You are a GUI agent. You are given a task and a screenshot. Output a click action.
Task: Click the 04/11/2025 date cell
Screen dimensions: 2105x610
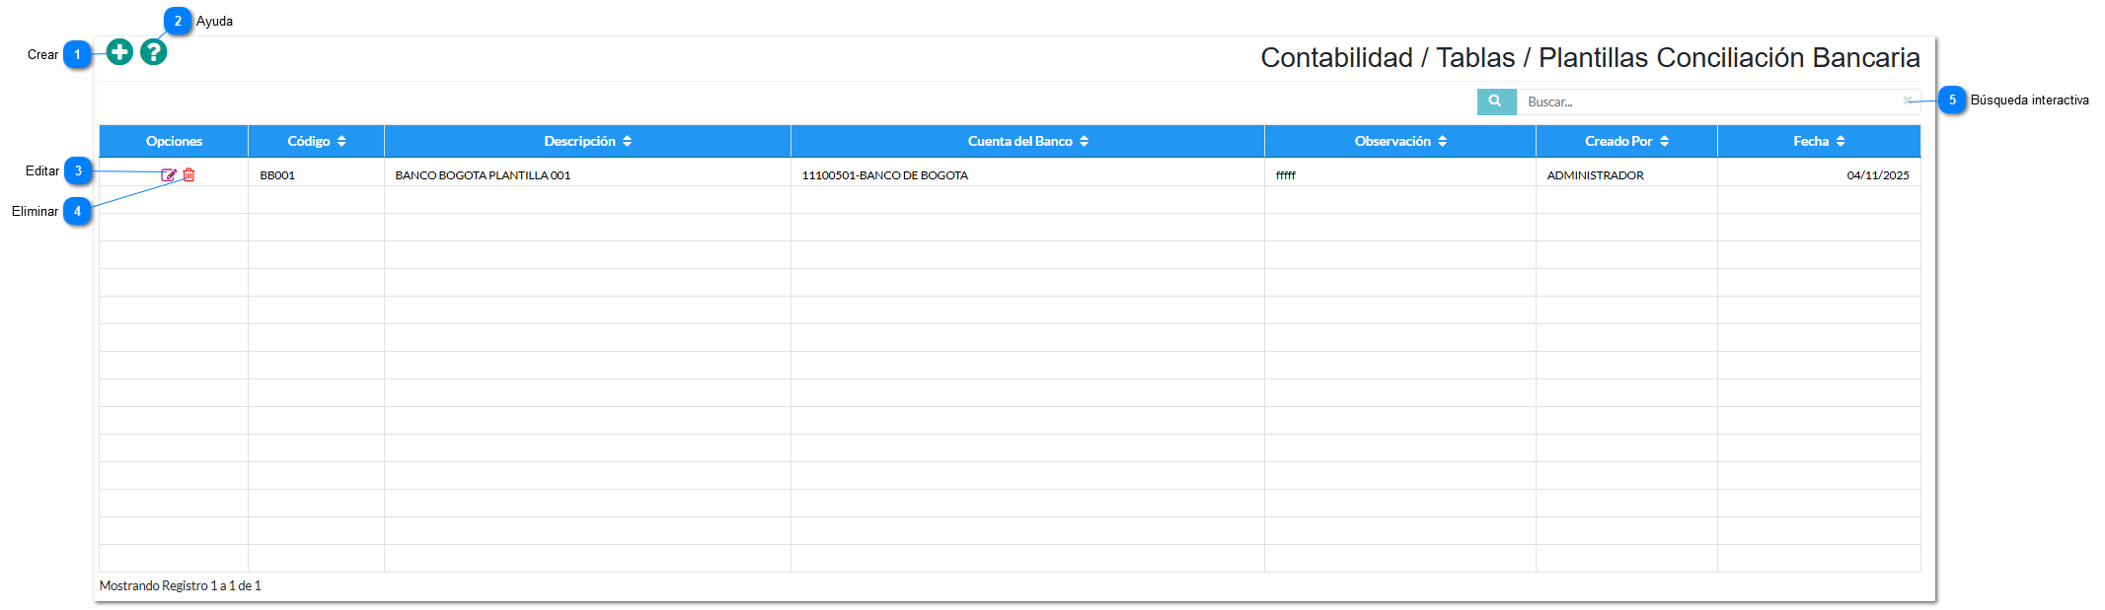[x=1877, y=175]
